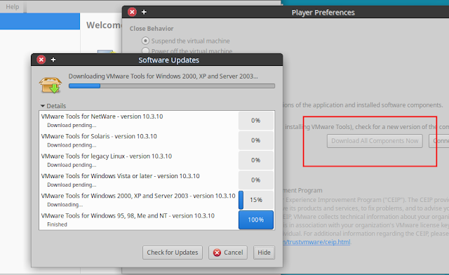Click the 0% cell for NetWare tools
The image size is (449, 275).
[256, 121]
